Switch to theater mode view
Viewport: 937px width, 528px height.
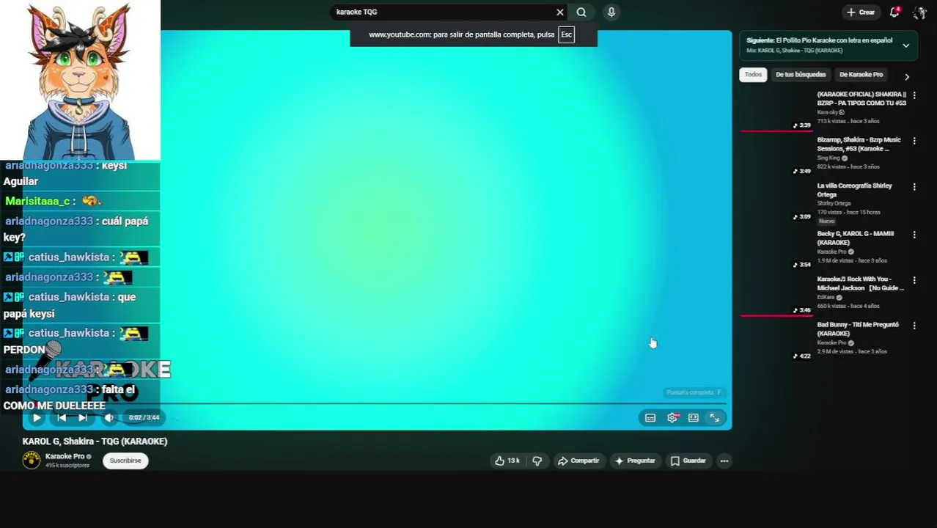coord(693,418)
